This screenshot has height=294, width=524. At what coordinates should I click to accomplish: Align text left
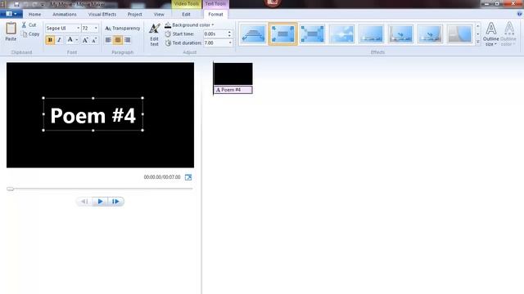[x=108, y=40]
